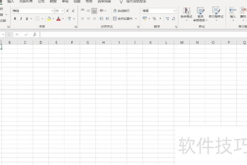Open the 公式 ribbon tab
The height and width of the screenshot is (165, 247).
(x=41, y=1)
